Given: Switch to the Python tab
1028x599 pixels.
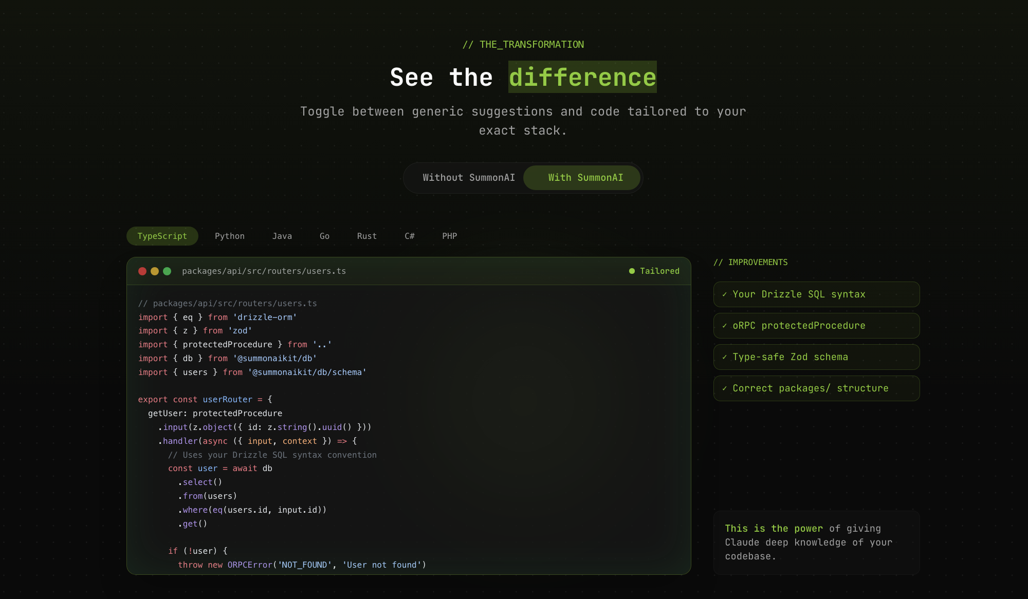Looking at the screenshot, I should tap(229, 236).
